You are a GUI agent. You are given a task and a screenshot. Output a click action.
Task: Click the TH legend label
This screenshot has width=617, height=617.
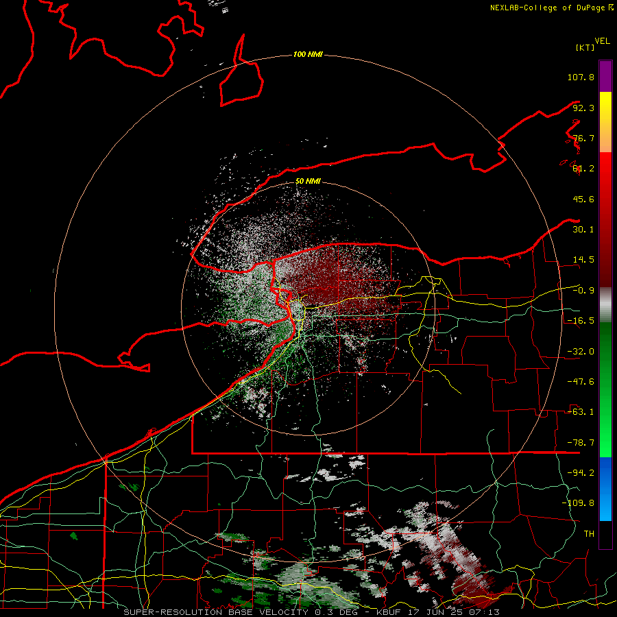[589, 534]
